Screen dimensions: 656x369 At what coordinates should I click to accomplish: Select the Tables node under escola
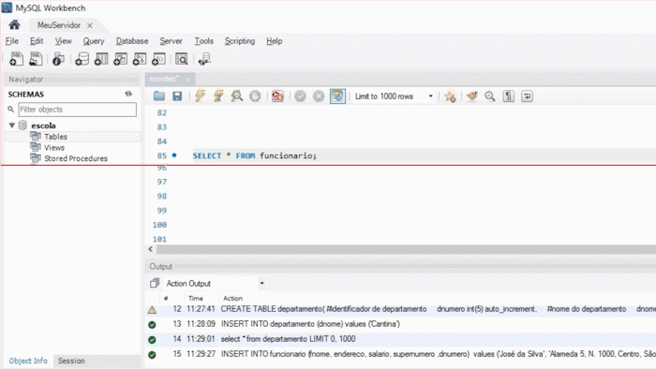coord(55,137)
